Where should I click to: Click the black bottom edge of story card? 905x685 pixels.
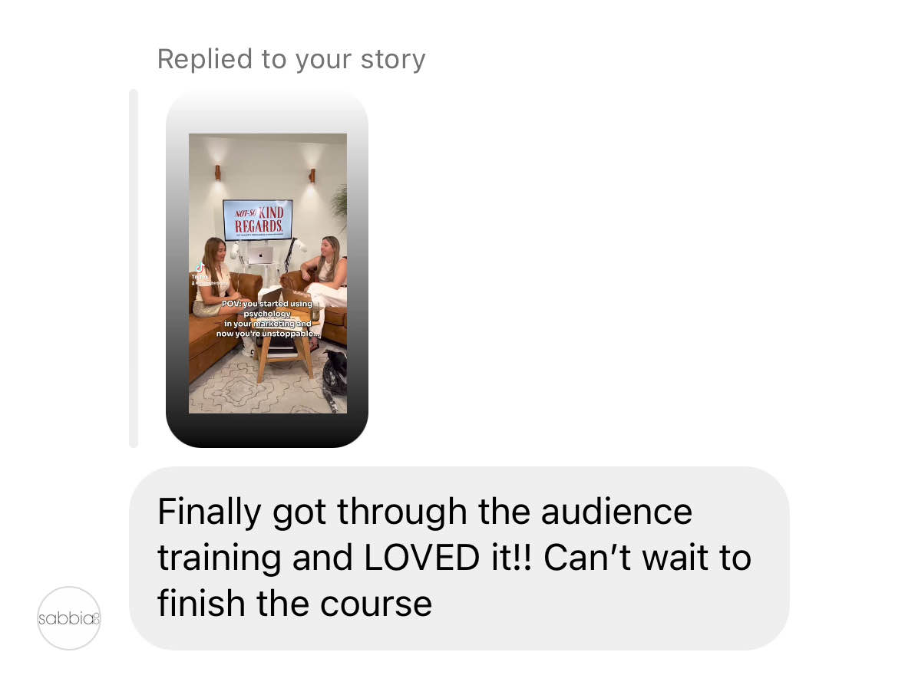267,431
